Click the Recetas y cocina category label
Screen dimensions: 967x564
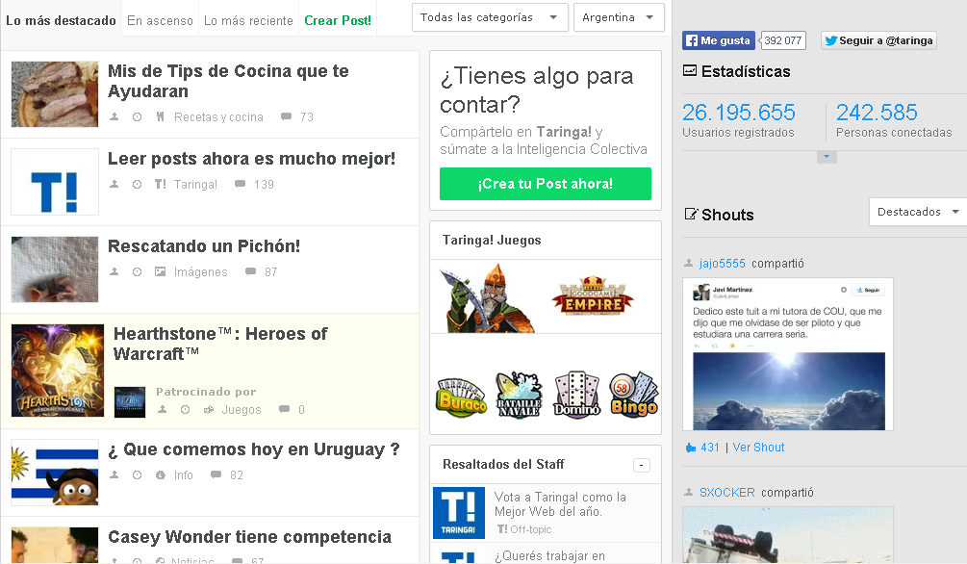coord(218,116)
